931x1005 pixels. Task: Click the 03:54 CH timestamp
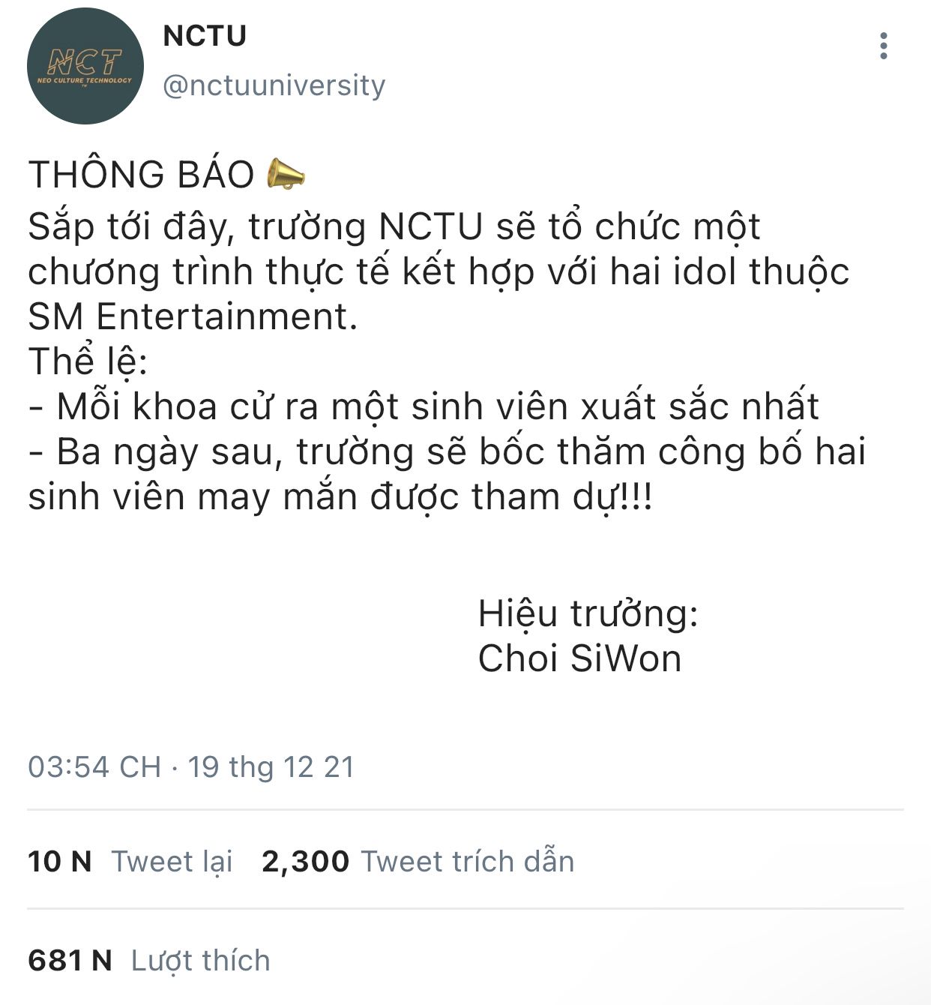tap(94, 767)
